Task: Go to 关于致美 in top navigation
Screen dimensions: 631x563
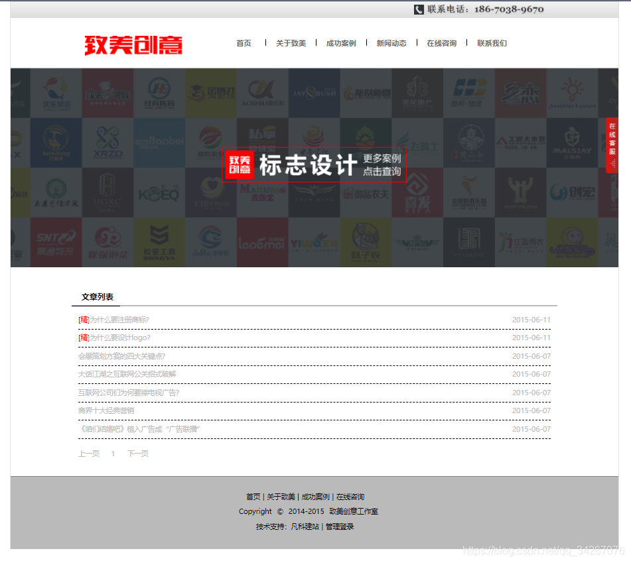Action: [x=291, y=43]
